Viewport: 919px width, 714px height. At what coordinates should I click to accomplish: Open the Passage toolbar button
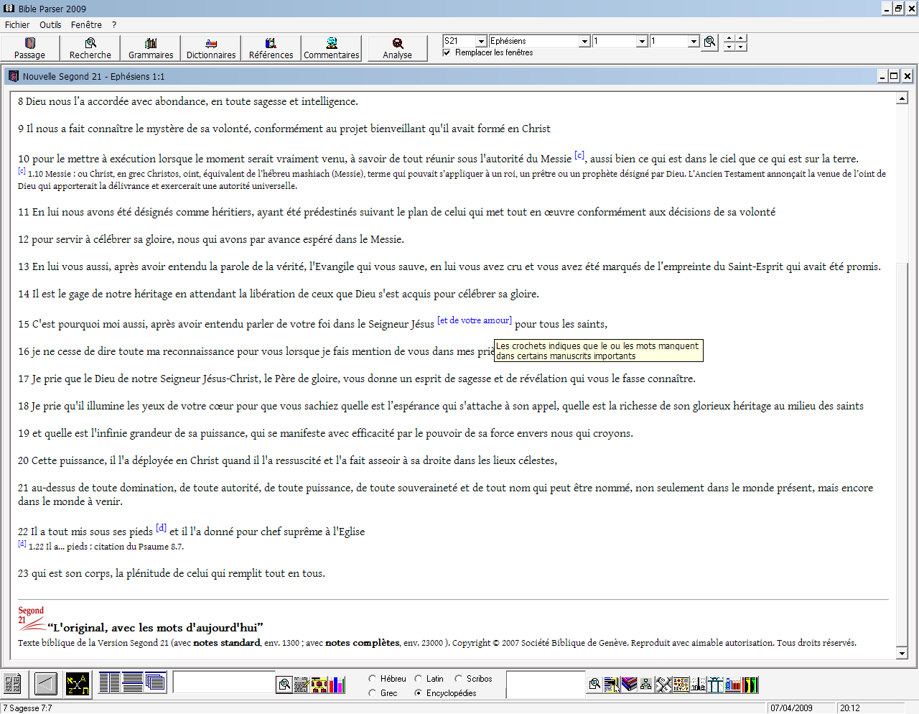click(x=30, y=48)
